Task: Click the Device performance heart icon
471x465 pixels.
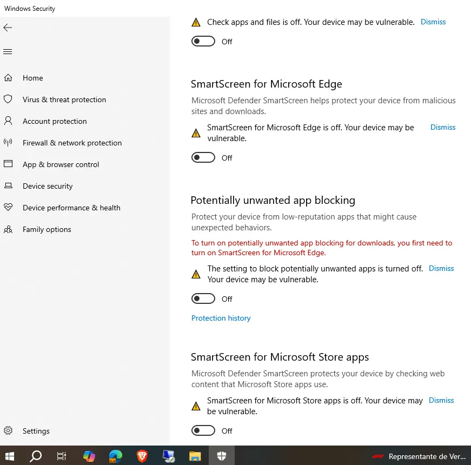Action: coord(8,207)
